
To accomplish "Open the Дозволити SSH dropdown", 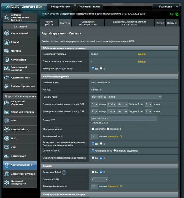I will 100,179.
